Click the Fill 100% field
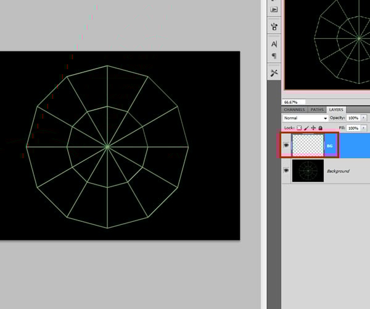370x309 pixels. click(x=353, y=128)
